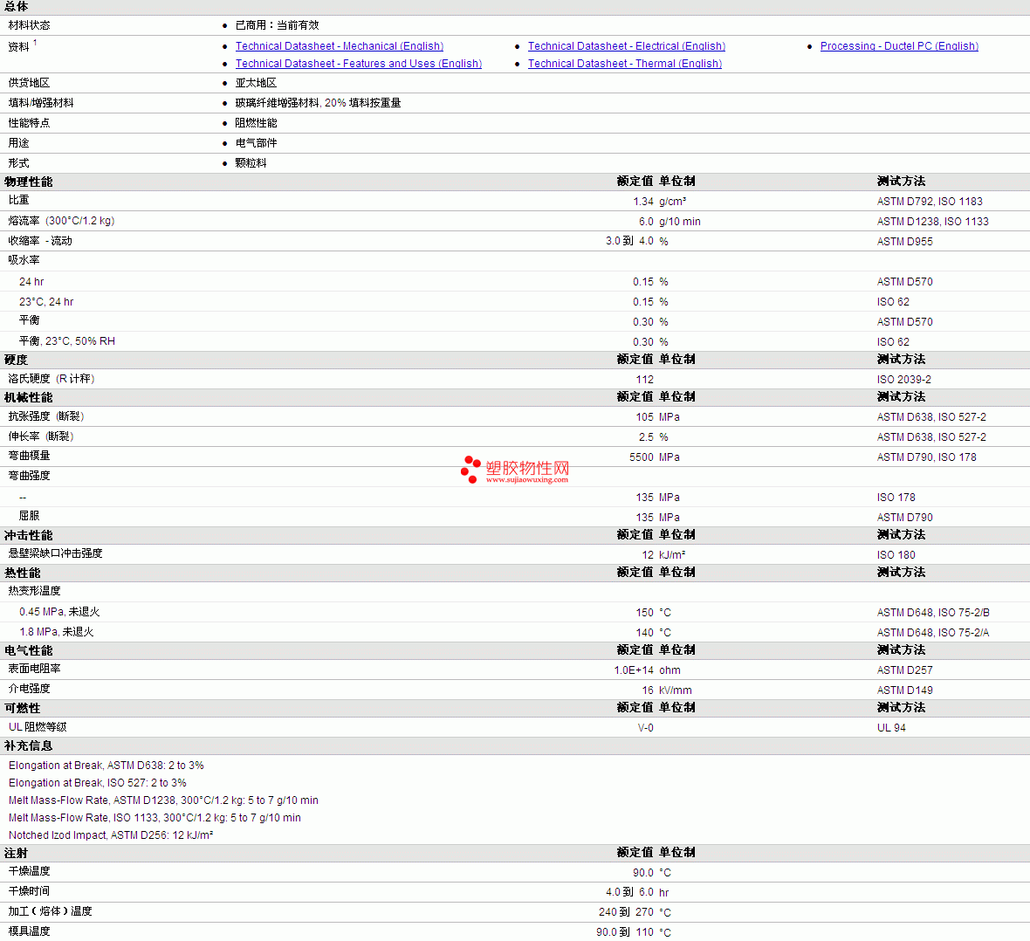Screen dimensions: 1030x941
Task: Select the 弯曲强度 row label
Action: (29, 476)
